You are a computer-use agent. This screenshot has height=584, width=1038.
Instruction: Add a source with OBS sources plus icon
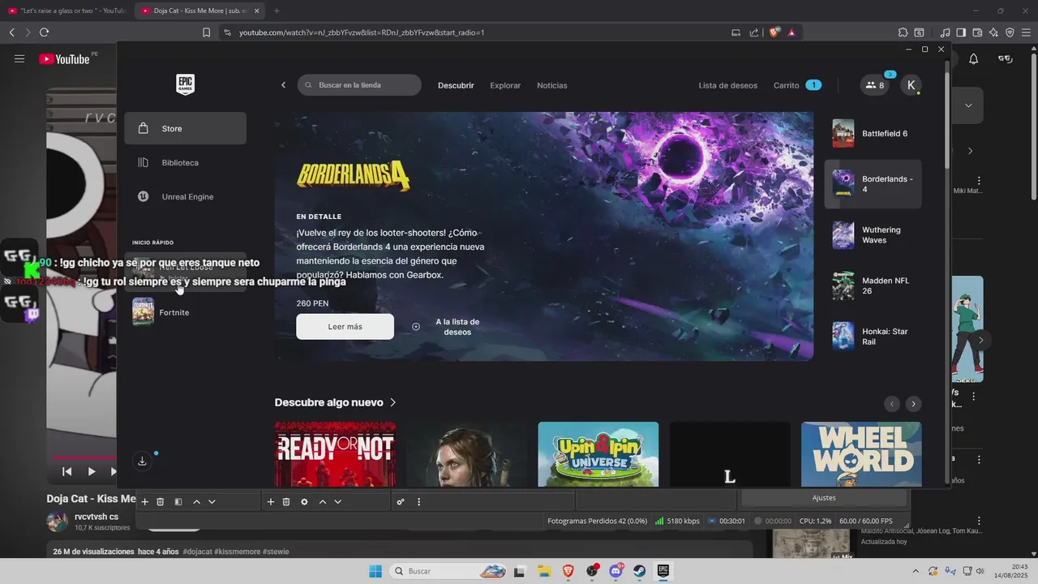(271, 502)
